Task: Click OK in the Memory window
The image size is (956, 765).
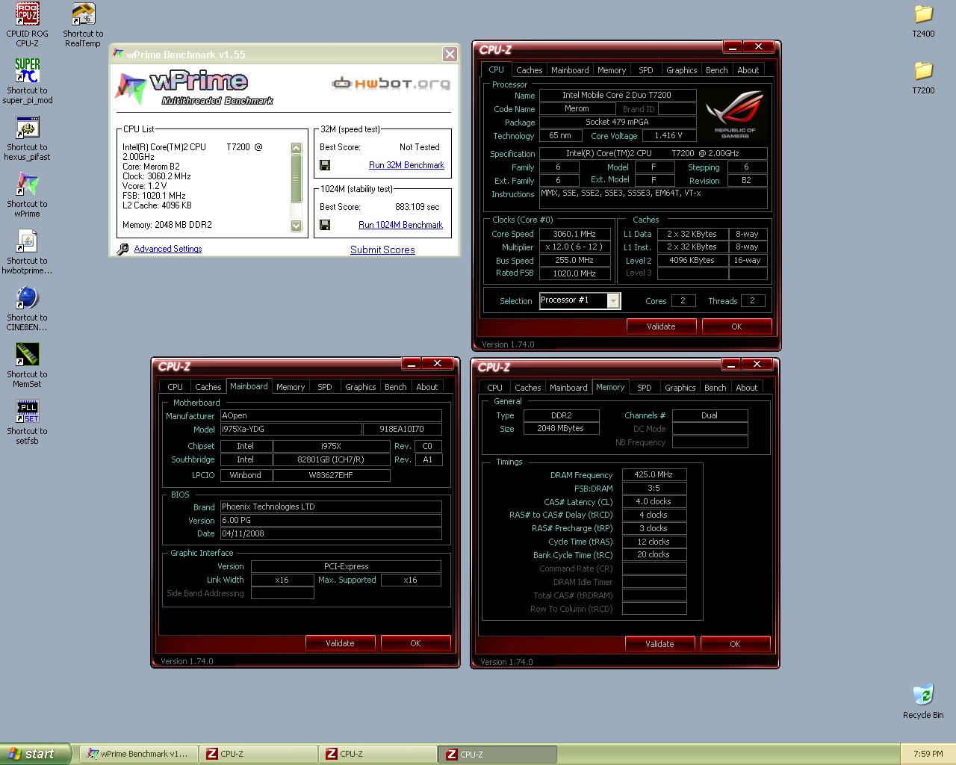Action: (735, 644)
